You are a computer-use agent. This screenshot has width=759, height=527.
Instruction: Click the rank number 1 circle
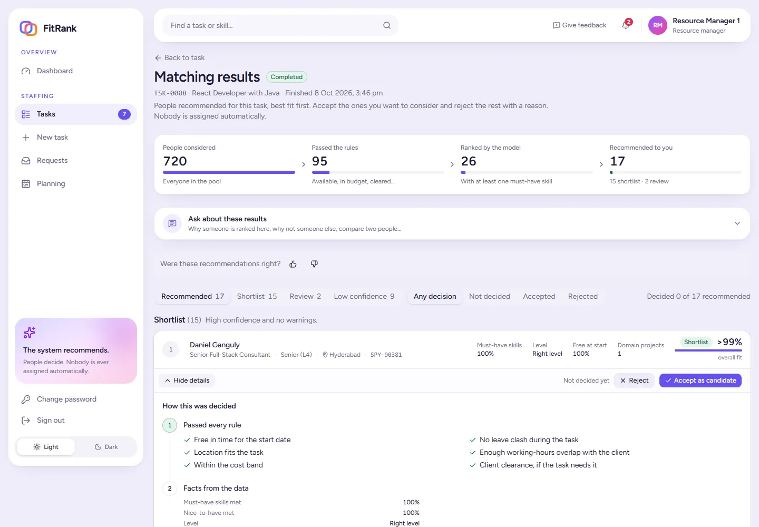[171, 349]
